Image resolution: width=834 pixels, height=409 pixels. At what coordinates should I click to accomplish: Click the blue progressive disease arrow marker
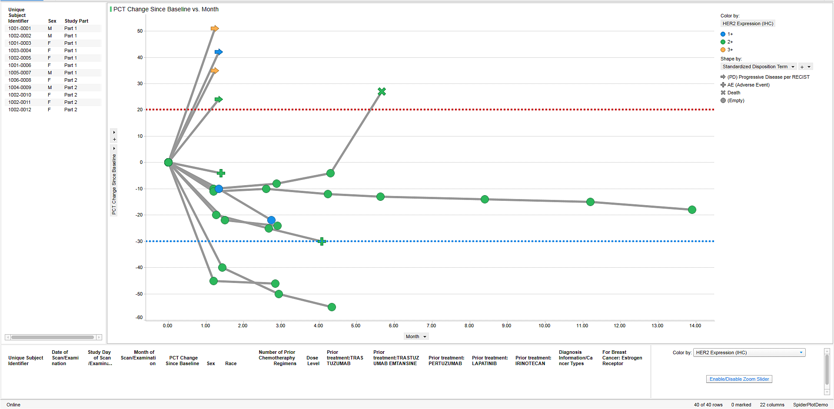point(219,52)
